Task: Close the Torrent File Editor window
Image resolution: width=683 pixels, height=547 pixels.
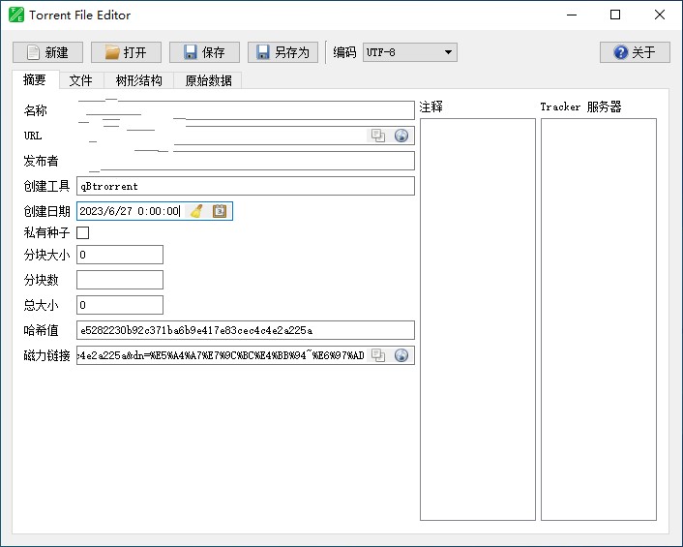Action: pos(660,15)
